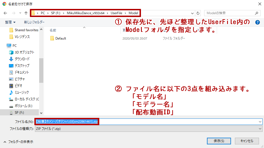Image resolution: width=264 pixels, height=148 pixels.
Task: Click the Up one level arrow
Action: click(x=26, y=13)
